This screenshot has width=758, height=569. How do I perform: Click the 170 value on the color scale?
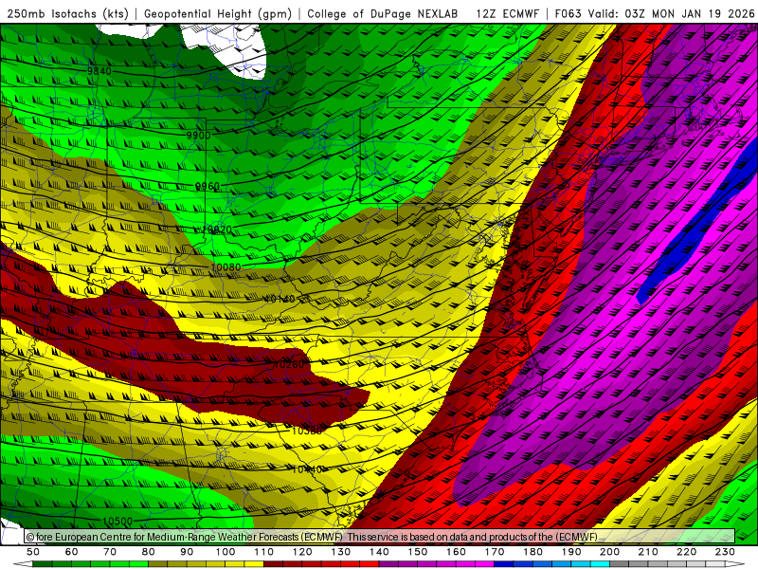click(495, 552)
